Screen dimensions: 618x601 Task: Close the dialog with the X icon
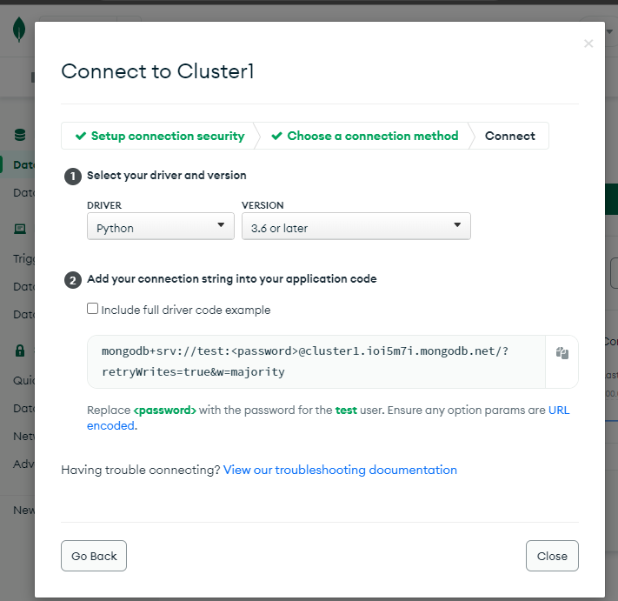pyautogui.click(x=588, y=43)
